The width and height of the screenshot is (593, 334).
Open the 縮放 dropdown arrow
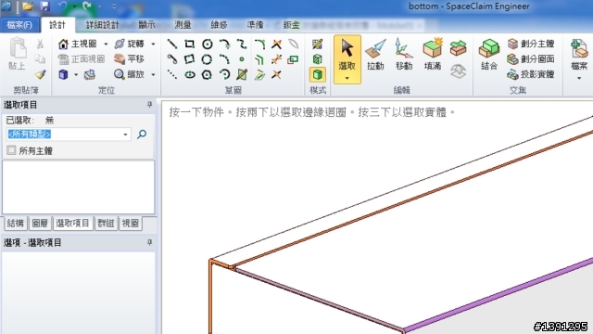point(153,74)
